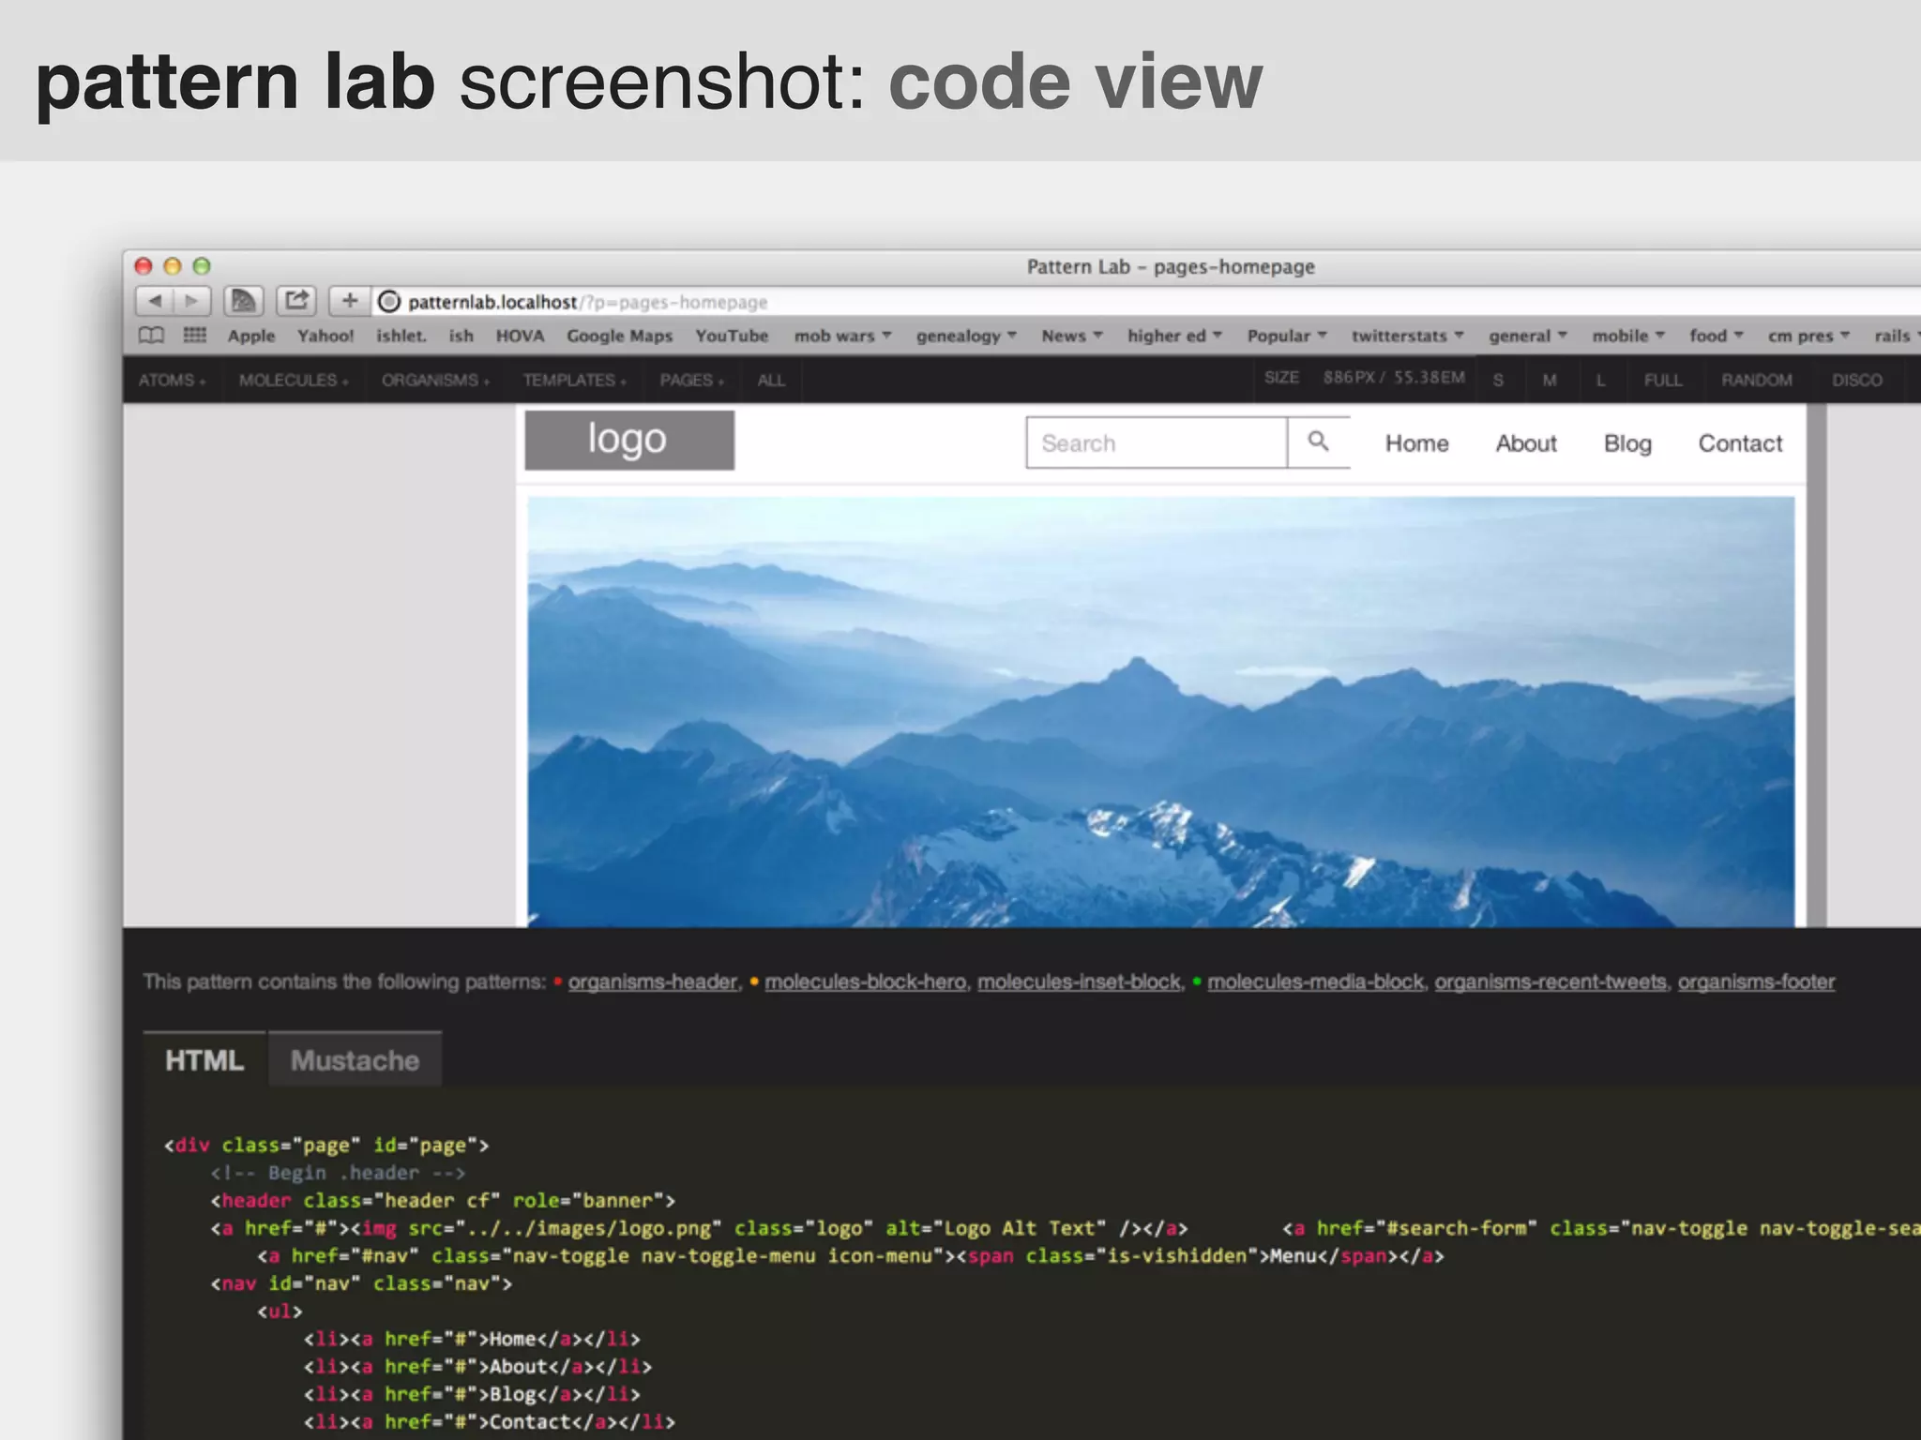The height and width of the screenshot is (1440, 1921).
Task: Click the browser back arrow button
Action: (x=155, y=301)
